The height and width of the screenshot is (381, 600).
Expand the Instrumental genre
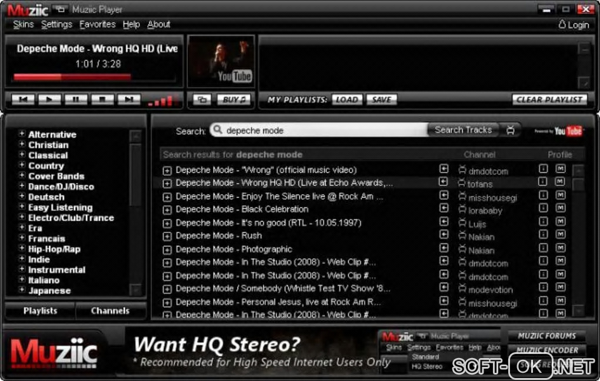[22, 269]
